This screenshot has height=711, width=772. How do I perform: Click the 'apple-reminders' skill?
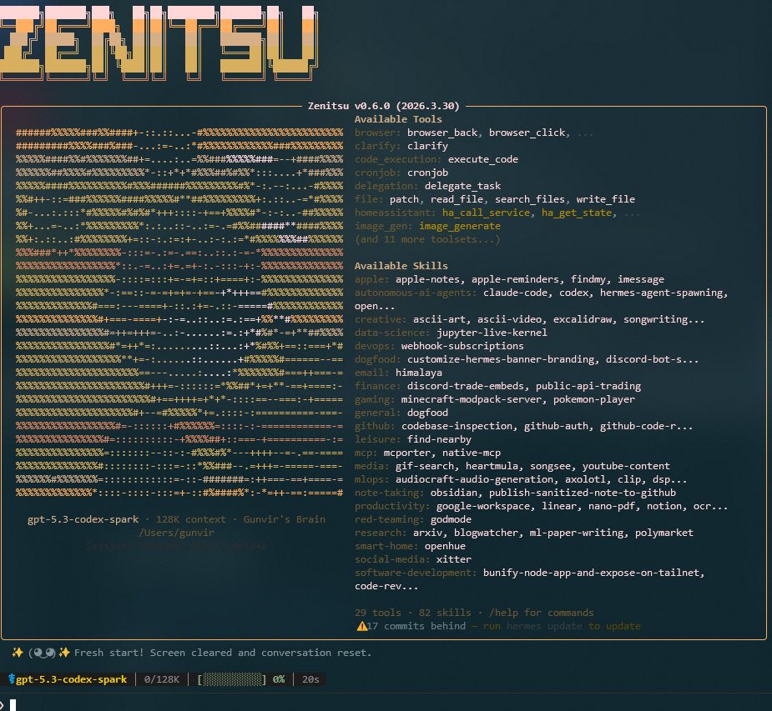(x=515, y=278)
